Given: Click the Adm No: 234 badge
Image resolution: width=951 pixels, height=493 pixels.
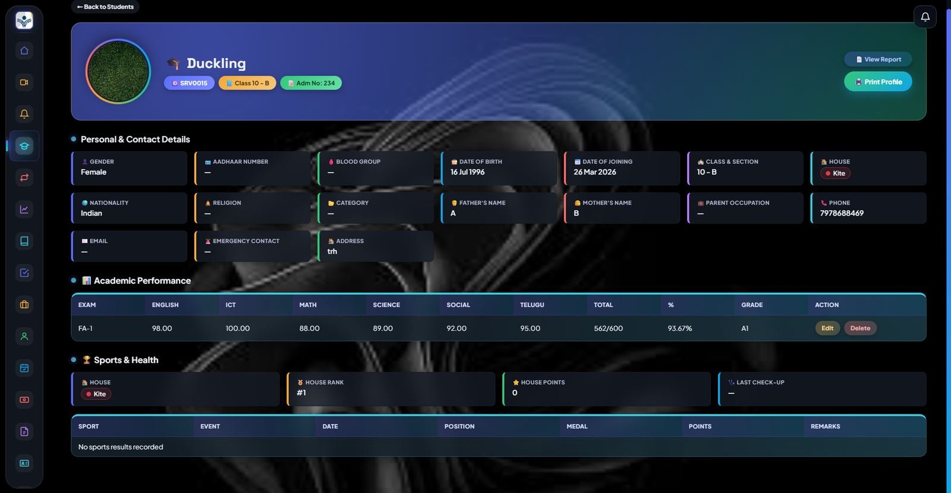Looking at the screenshot, I should (x=311, y=83).
